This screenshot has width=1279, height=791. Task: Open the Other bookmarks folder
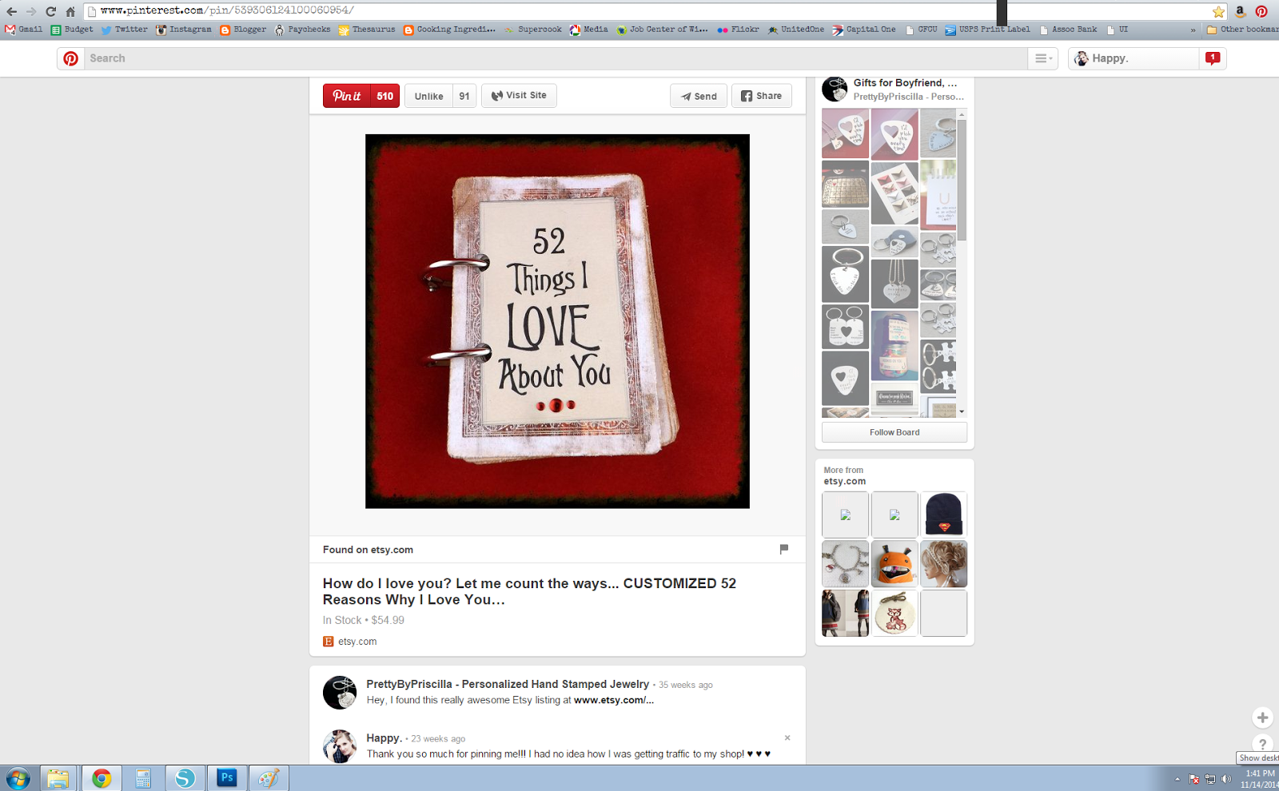(1243, 30)
